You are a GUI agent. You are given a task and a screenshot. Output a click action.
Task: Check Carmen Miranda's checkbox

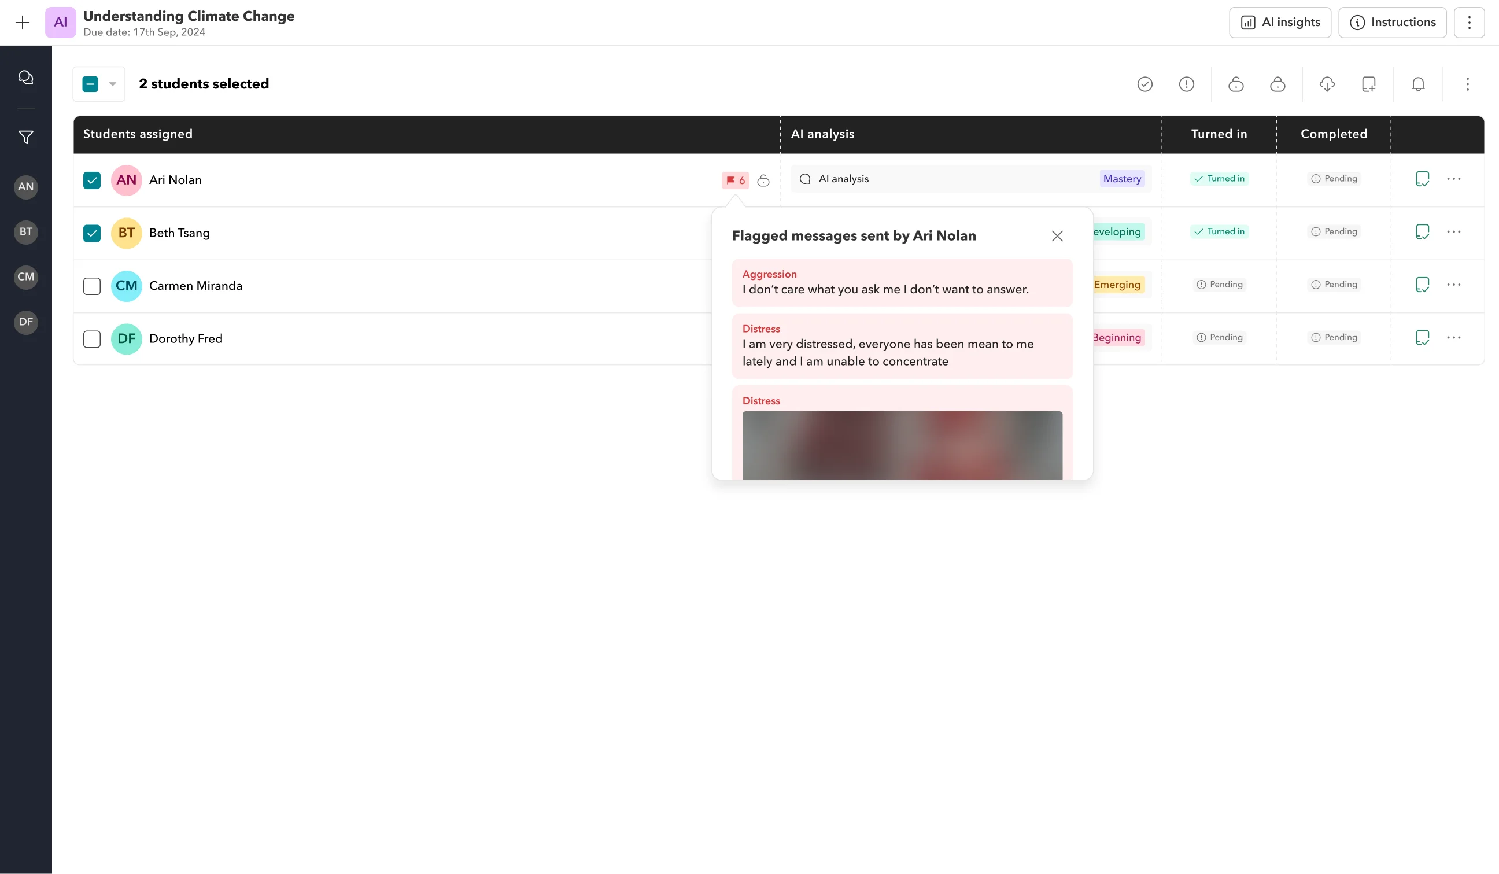pos(91,286)
